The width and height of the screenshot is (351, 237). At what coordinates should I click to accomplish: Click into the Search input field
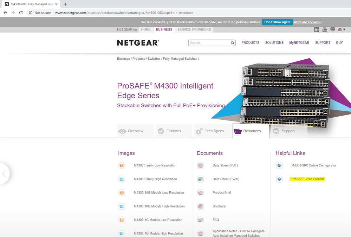tap(209, 43)
